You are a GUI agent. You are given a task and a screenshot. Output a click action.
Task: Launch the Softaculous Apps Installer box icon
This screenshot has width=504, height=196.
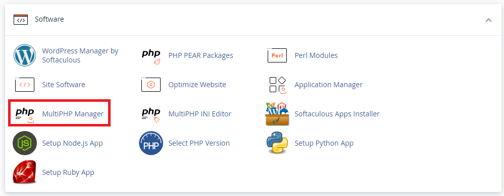tap(277, 114)
